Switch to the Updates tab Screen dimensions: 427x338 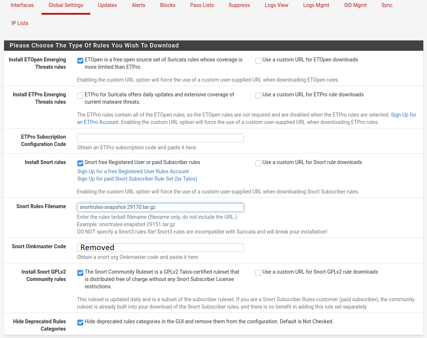pyautogui.click(x=107, y=6)
